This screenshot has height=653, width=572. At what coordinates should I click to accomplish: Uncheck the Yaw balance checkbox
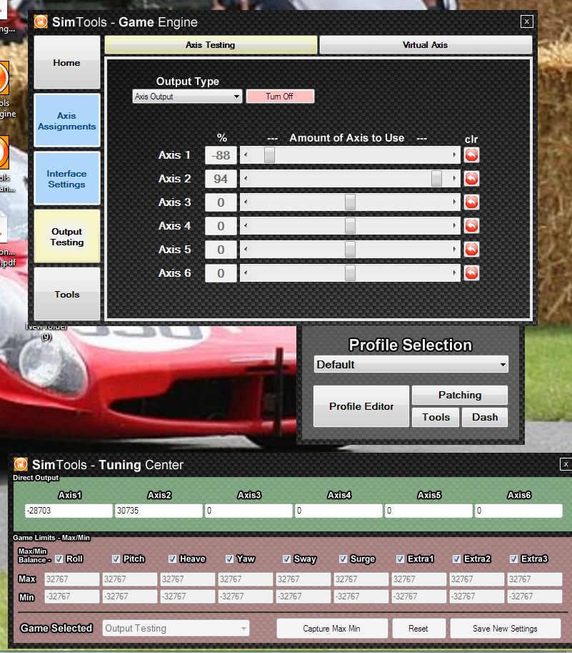(229, 559)
